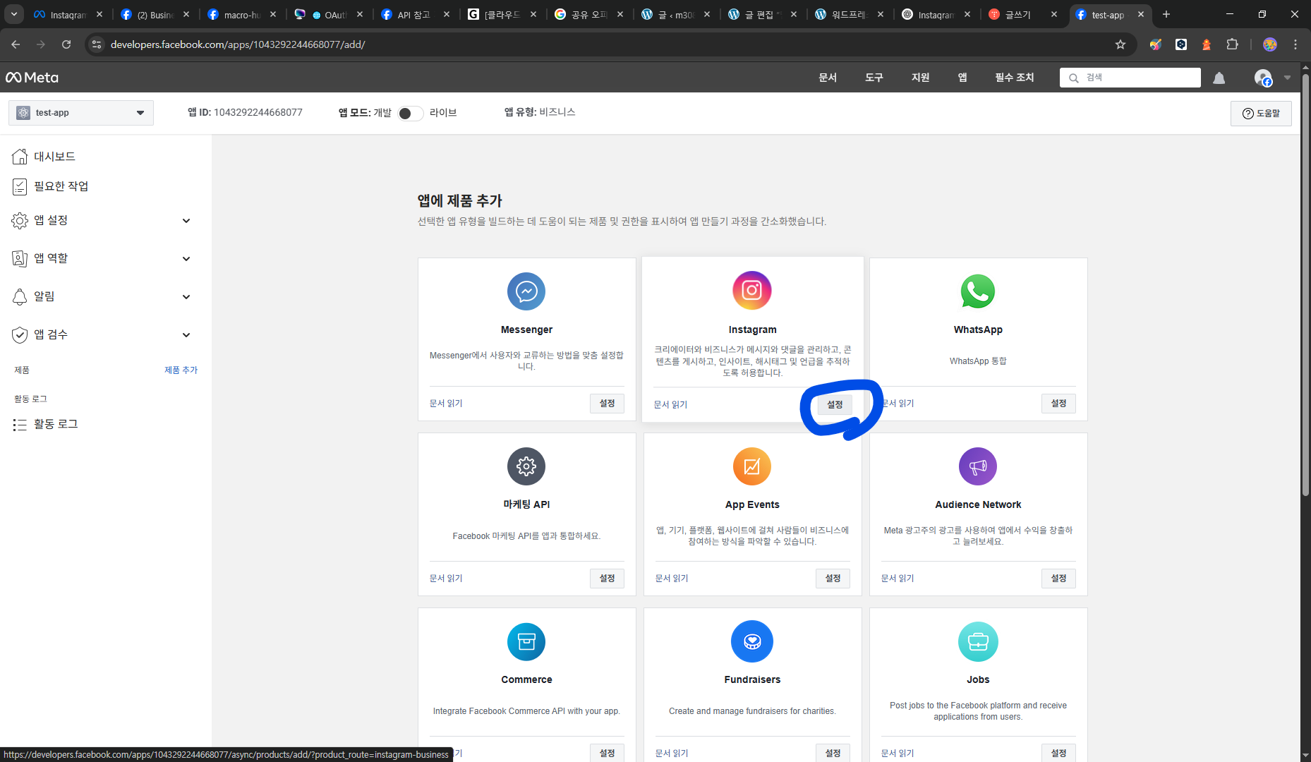
Task: Open Chrome's three-dot menu
Action: pyautogui.click(x=1295, y=44)
